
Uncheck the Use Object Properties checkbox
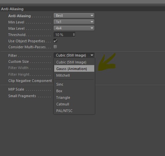click(55, 41)
